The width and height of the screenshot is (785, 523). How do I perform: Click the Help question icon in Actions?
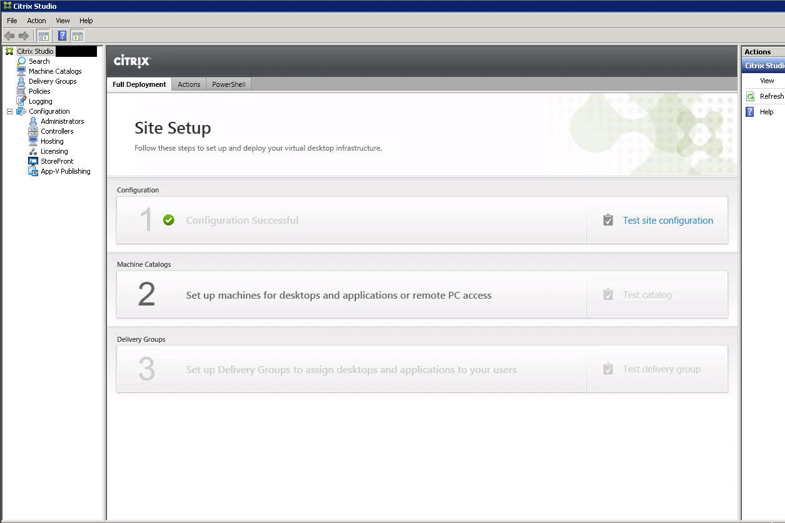pyautogui.click(x=750, y=112)
